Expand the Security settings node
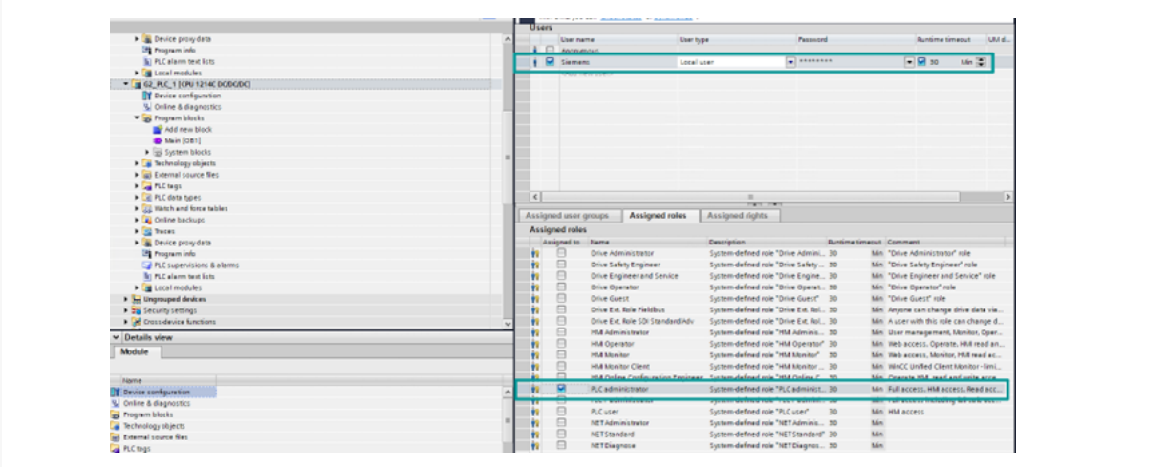Screen dimensions: 1169x467 point(125,310)
